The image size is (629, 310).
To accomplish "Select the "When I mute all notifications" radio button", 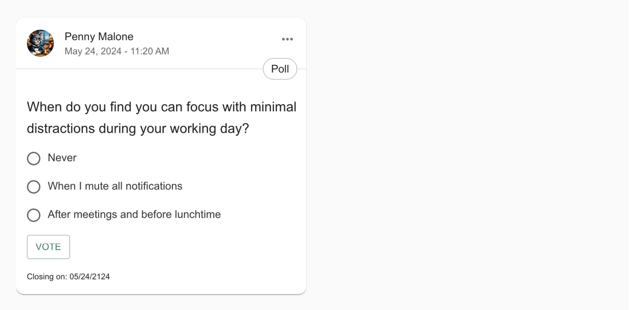I will click(34, 187).
